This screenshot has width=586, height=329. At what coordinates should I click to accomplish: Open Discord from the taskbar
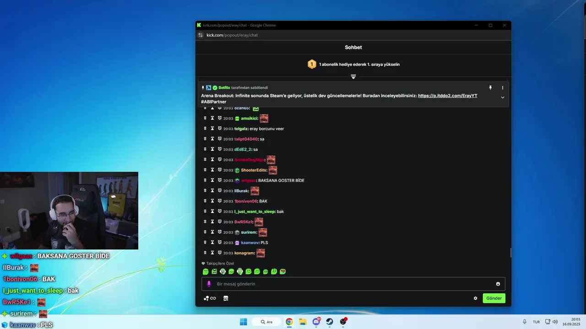[x=316, y=322]
